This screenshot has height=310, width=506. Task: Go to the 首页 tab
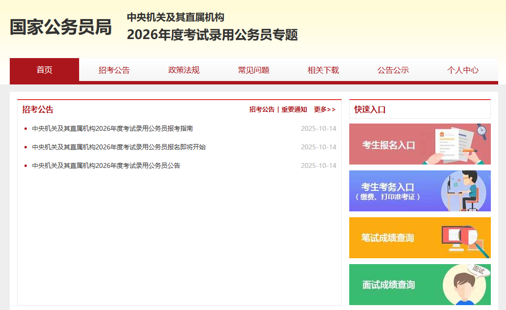(x=44, y=70)
